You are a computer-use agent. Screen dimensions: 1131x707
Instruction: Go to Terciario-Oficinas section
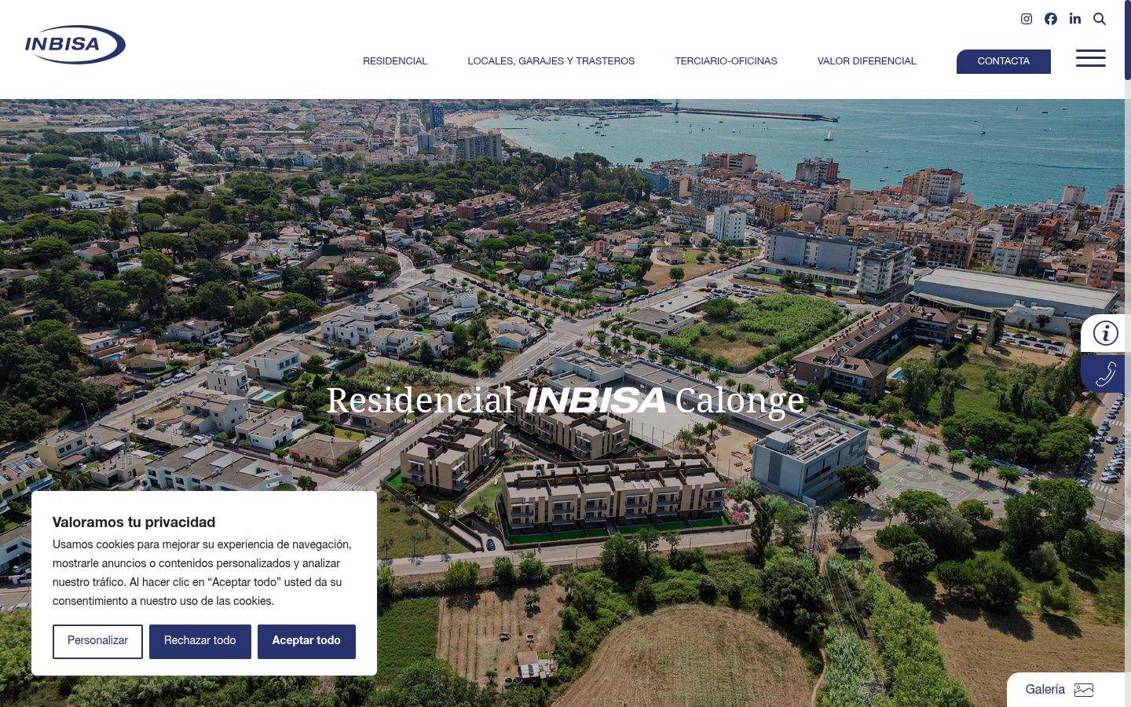point(726,61)
